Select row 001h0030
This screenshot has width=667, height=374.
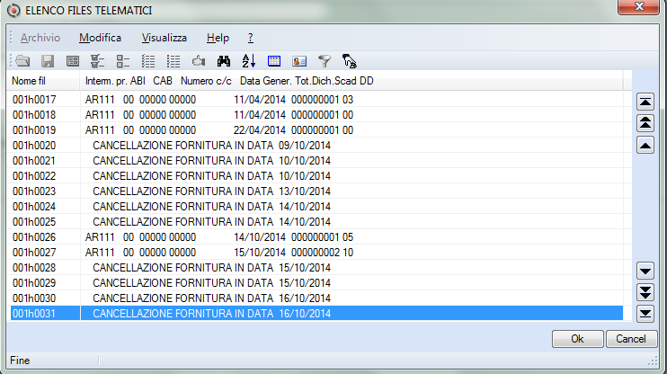point(316,298)
